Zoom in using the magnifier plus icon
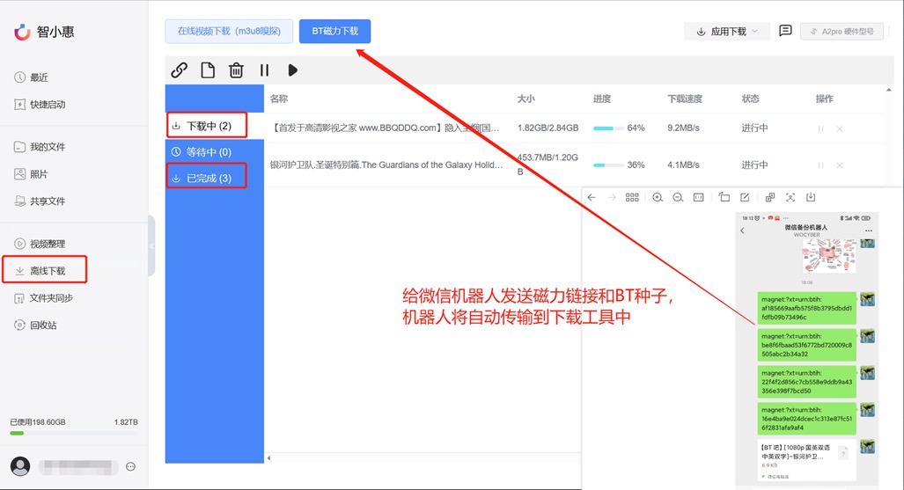This screenshot has width=904, height=490. click(658, 197)
